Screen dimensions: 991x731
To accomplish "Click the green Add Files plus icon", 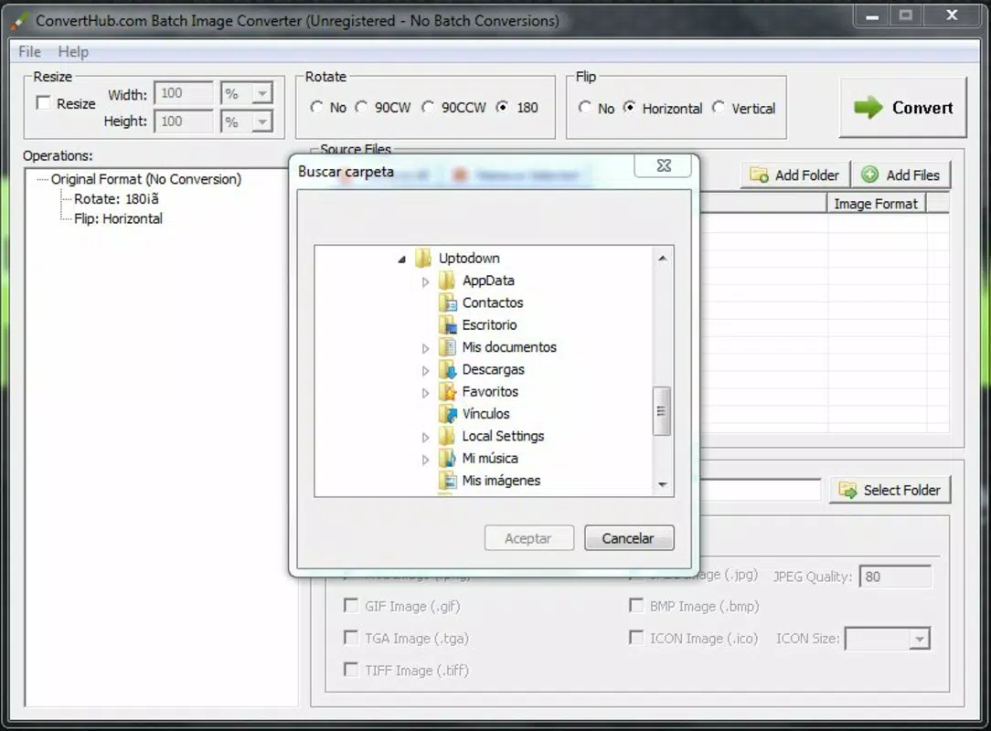I will [x=869, y=175].
